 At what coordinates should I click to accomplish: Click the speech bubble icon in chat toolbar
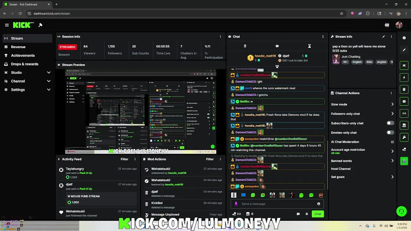pyautogui.click(x=277, y=46)
